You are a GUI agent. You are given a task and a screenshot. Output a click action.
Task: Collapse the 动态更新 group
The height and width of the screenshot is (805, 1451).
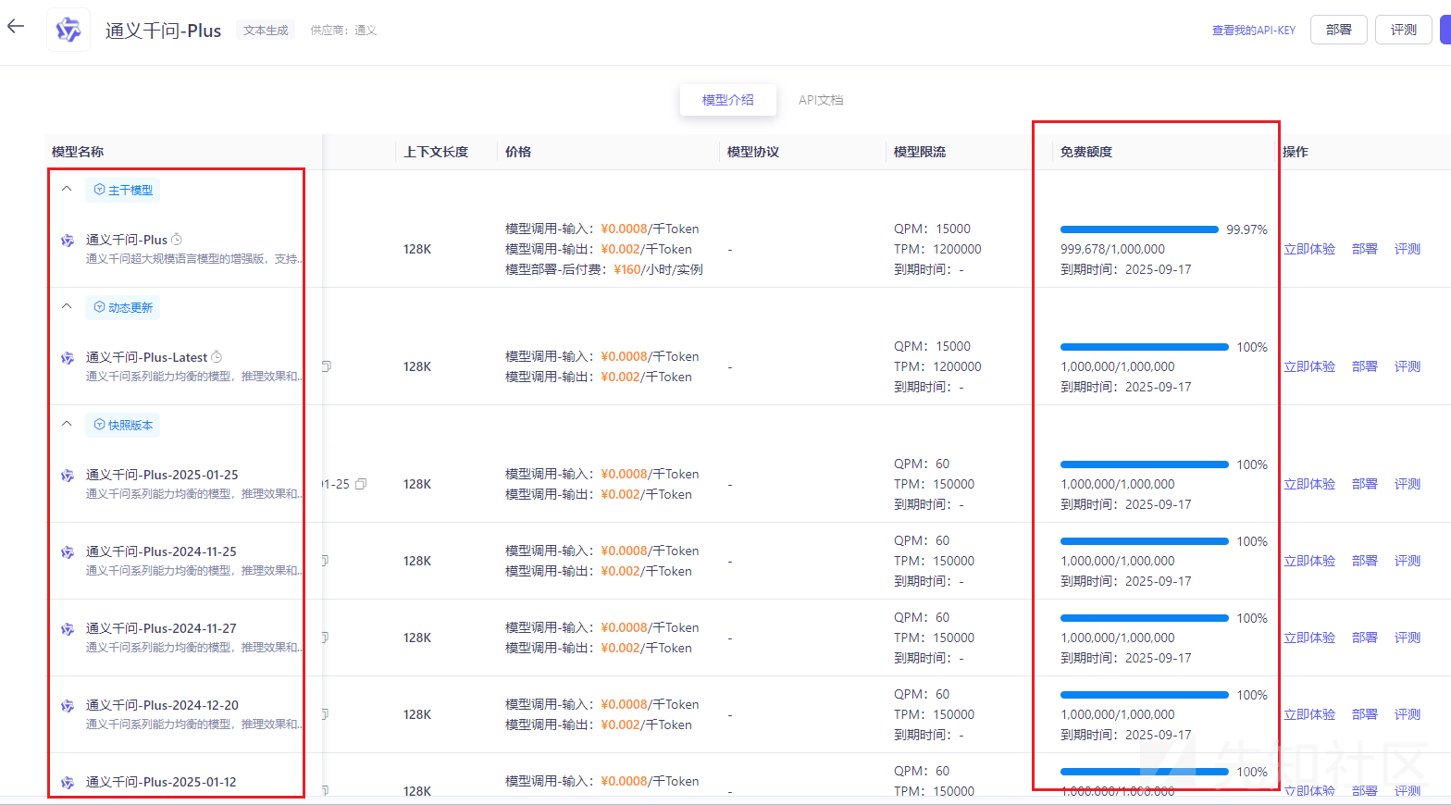67,306
